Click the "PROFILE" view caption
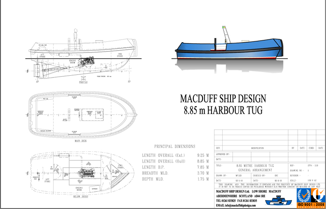This screenshot has width=326, height=209. point(83,82)
